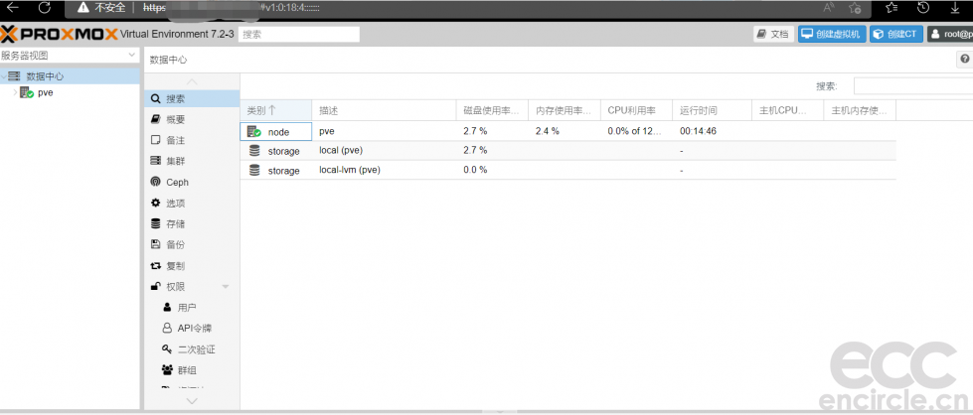Open the API令牌 menu item
This screenshot has width=973, height=415.
point(192,329)
